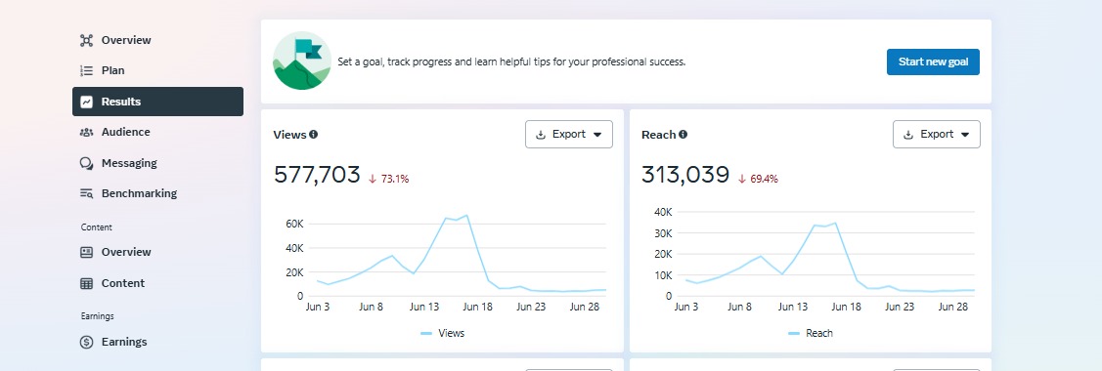
Task: Click the goal tips description text
Action: 511,62
